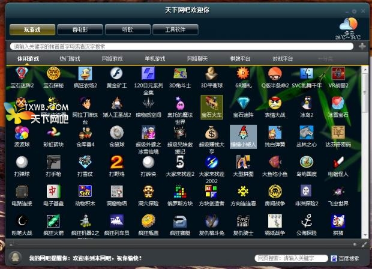Open the Q版半条命2 game icon

pyautogui.click(x=275, y=74)
